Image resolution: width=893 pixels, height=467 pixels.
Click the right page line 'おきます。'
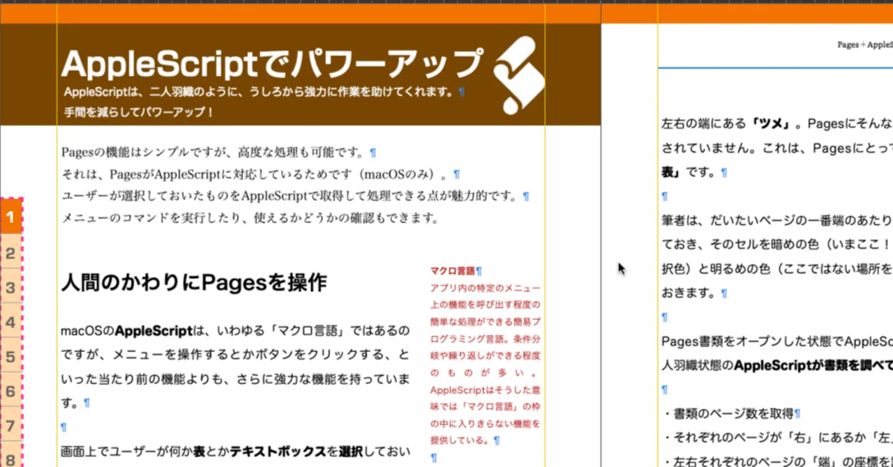(689, 293)
